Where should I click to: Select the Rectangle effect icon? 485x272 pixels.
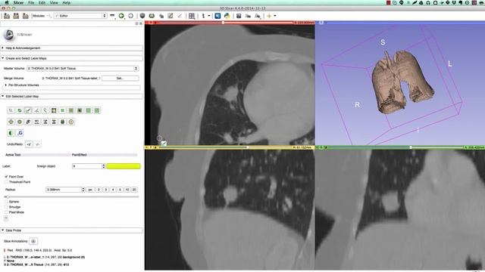coord(62,110)
